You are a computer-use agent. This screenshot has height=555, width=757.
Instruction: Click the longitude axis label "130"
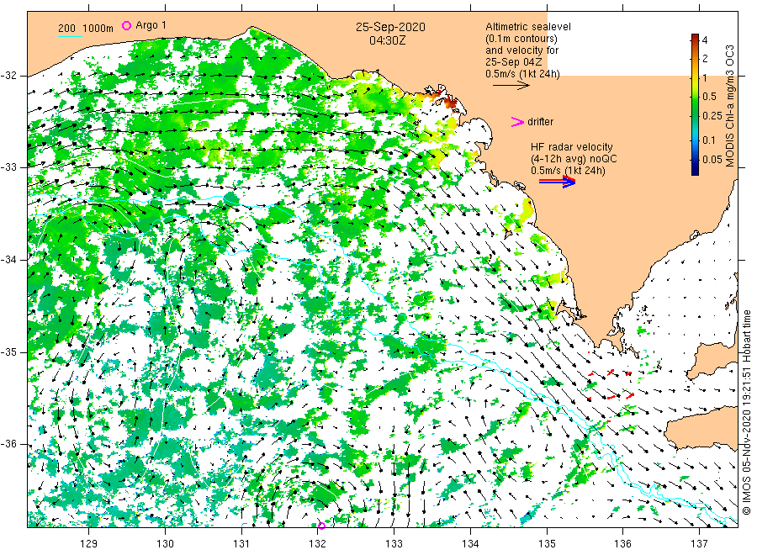(165, 543)
